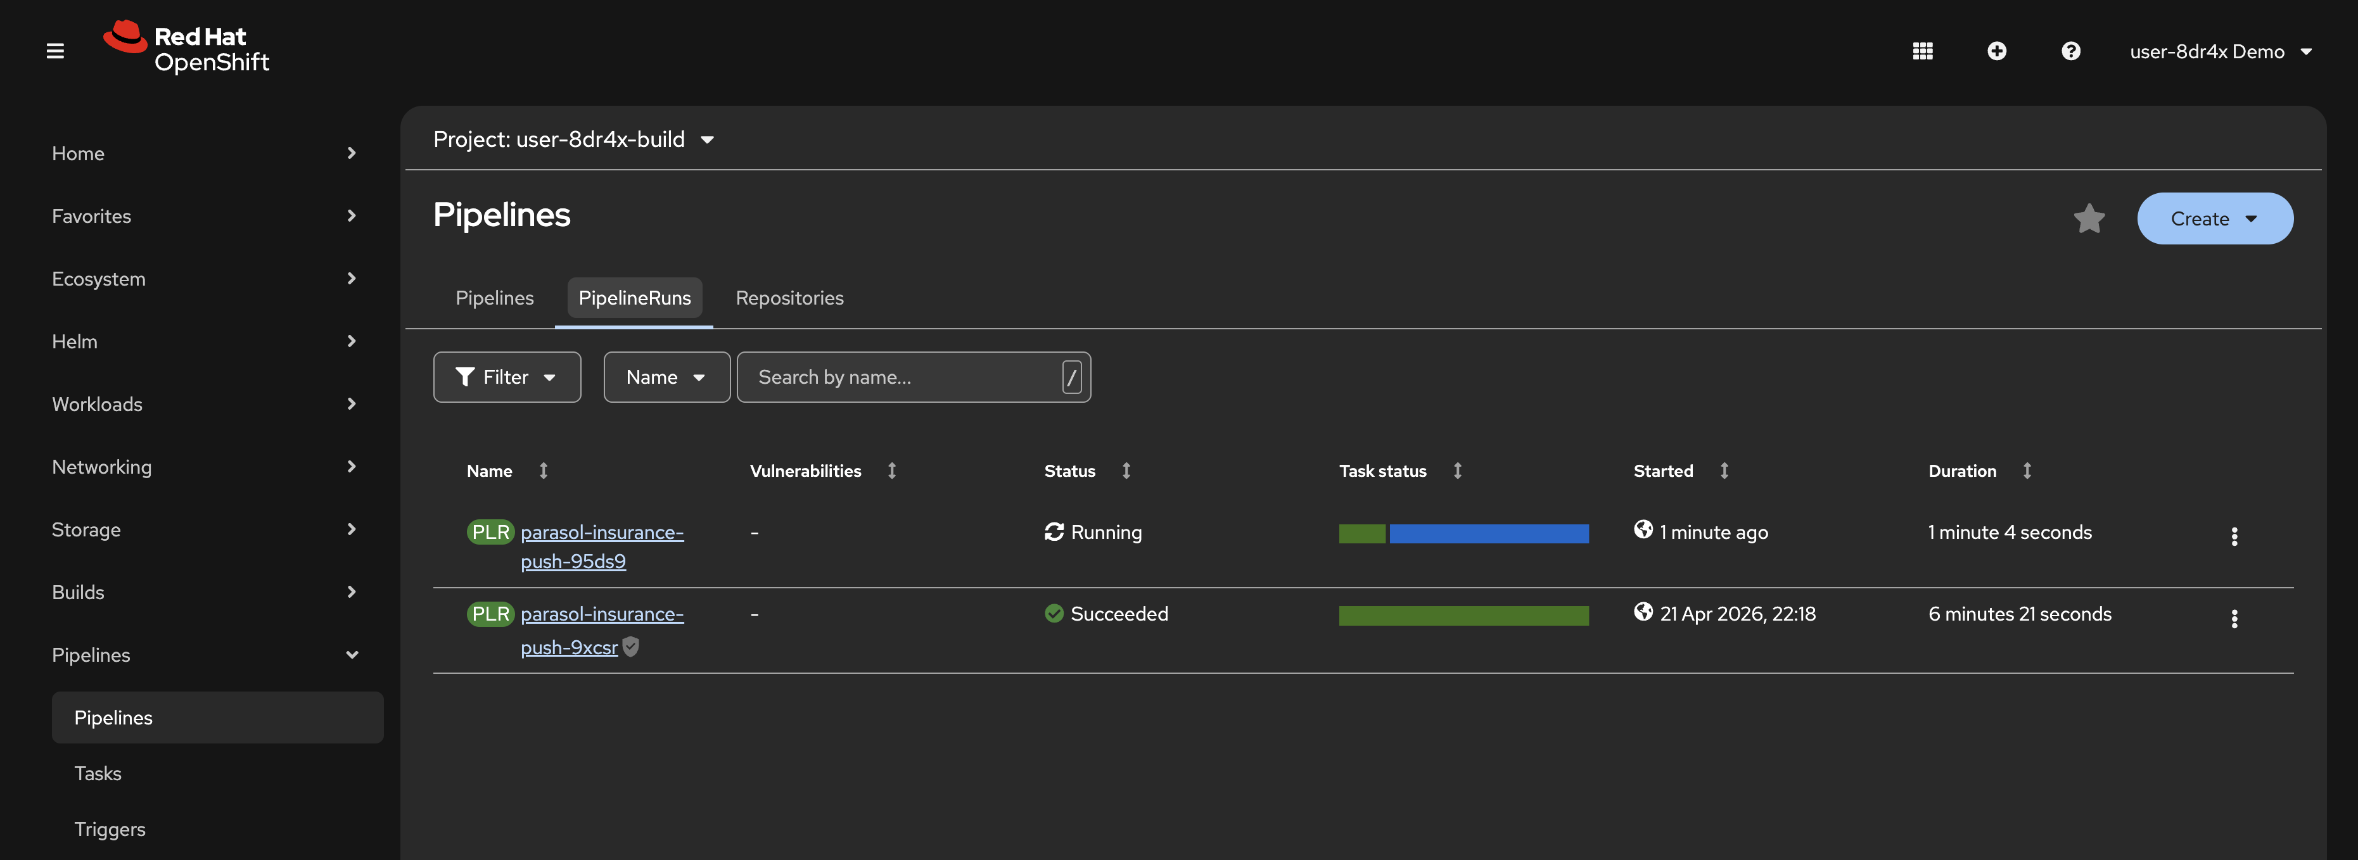Add Pipelines page to favorites star
This screenshot has height=860, width=2358.
pyautogui.click(x=2089, y=218)
